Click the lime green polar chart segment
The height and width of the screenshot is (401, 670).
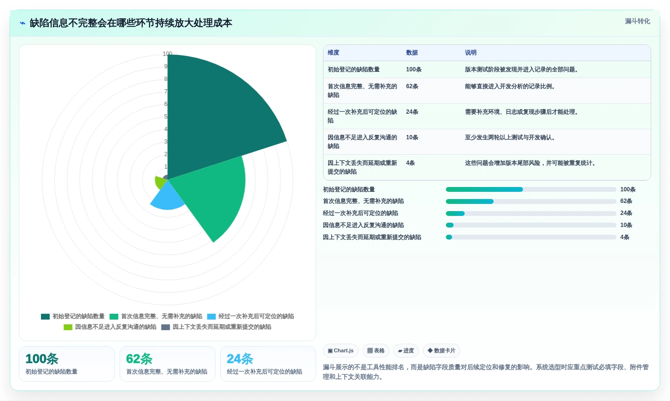point(160,182)
